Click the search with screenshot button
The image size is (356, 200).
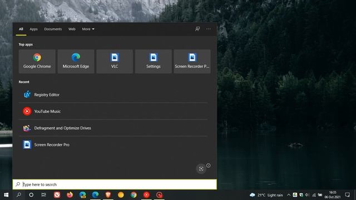201,169
